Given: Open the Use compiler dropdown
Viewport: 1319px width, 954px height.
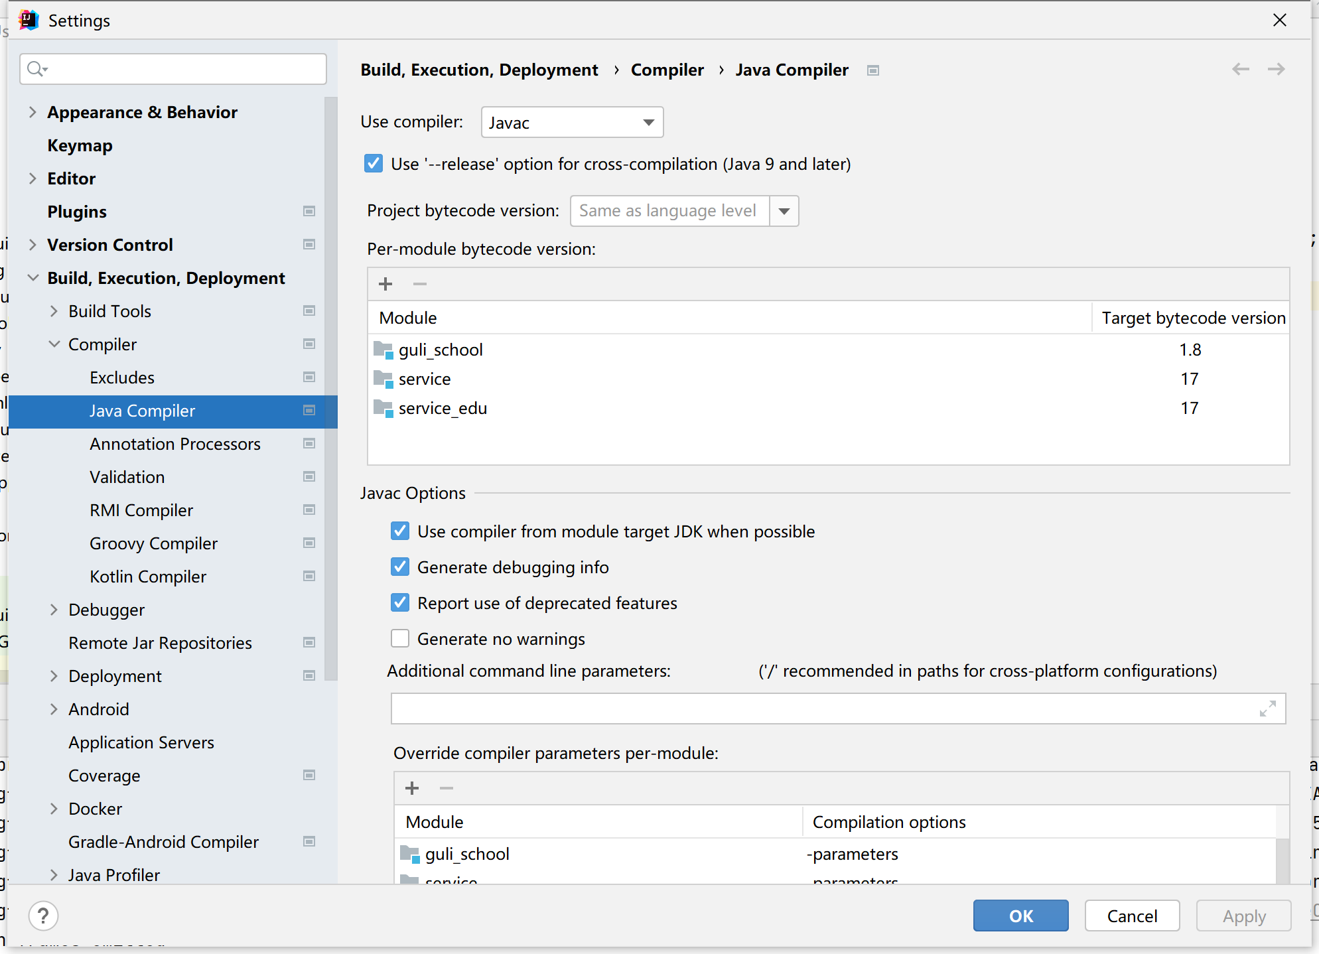Looking at the screenshot, I should 648,122.
